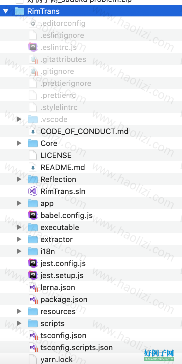
Task: Select the lerna.json file name
Action: tap(58, 288)
